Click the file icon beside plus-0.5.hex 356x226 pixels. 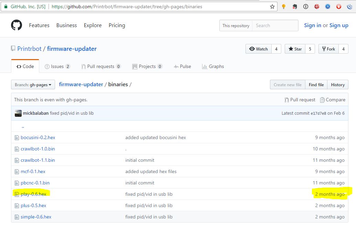coord(17,206)
